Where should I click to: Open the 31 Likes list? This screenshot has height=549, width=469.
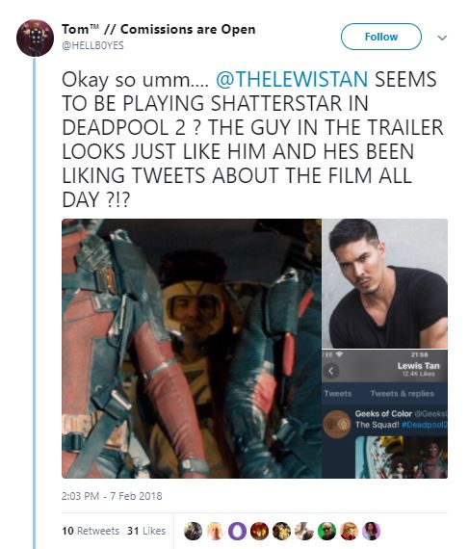(146, 531)
